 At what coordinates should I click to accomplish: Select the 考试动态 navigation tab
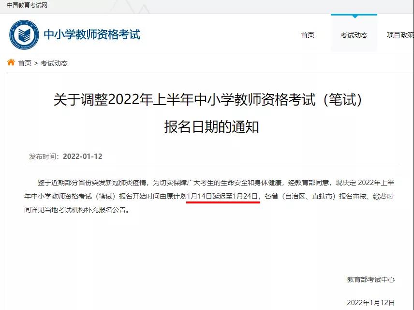click(354, 35)
